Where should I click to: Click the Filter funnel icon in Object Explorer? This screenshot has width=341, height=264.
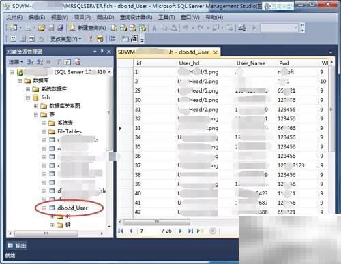pyautogui.click(x=58, y=61)
